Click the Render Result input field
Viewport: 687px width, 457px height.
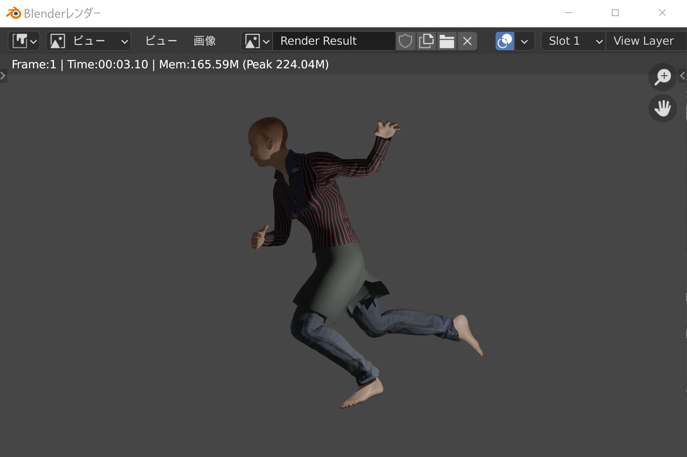pyautogui.click(x=334, y=40)
